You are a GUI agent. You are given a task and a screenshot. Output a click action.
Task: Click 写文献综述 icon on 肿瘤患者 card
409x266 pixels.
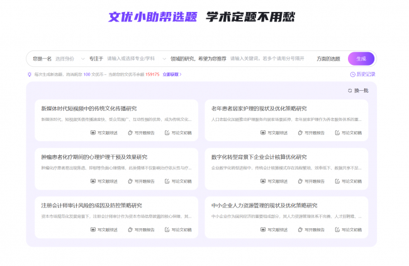tap(93, 181)
